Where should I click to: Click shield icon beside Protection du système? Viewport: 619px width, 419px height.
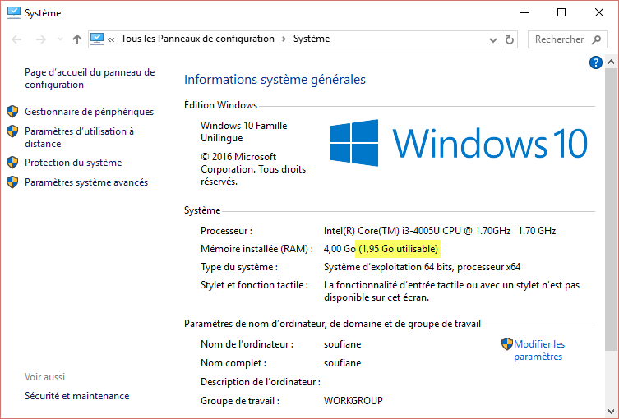click(12, 163)
